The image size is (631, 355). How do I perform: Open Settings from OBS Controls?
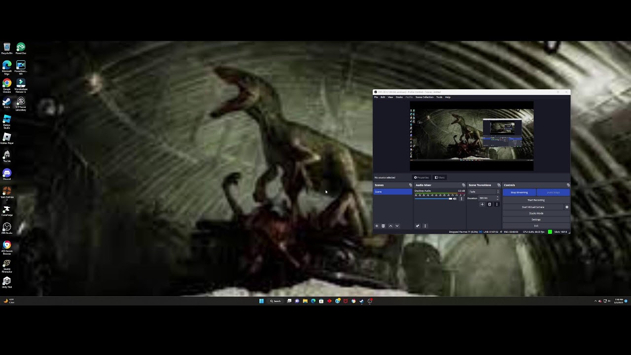tap(536, 219)
